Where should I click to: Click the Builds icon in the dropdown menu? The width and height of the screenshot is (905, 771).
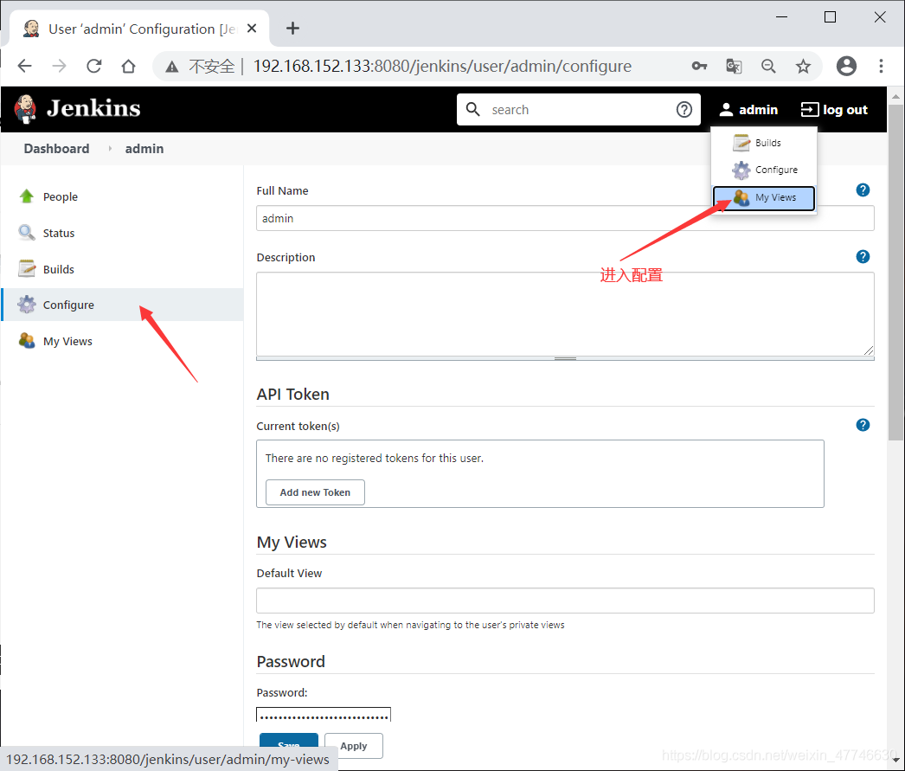[x=741, y=143]
